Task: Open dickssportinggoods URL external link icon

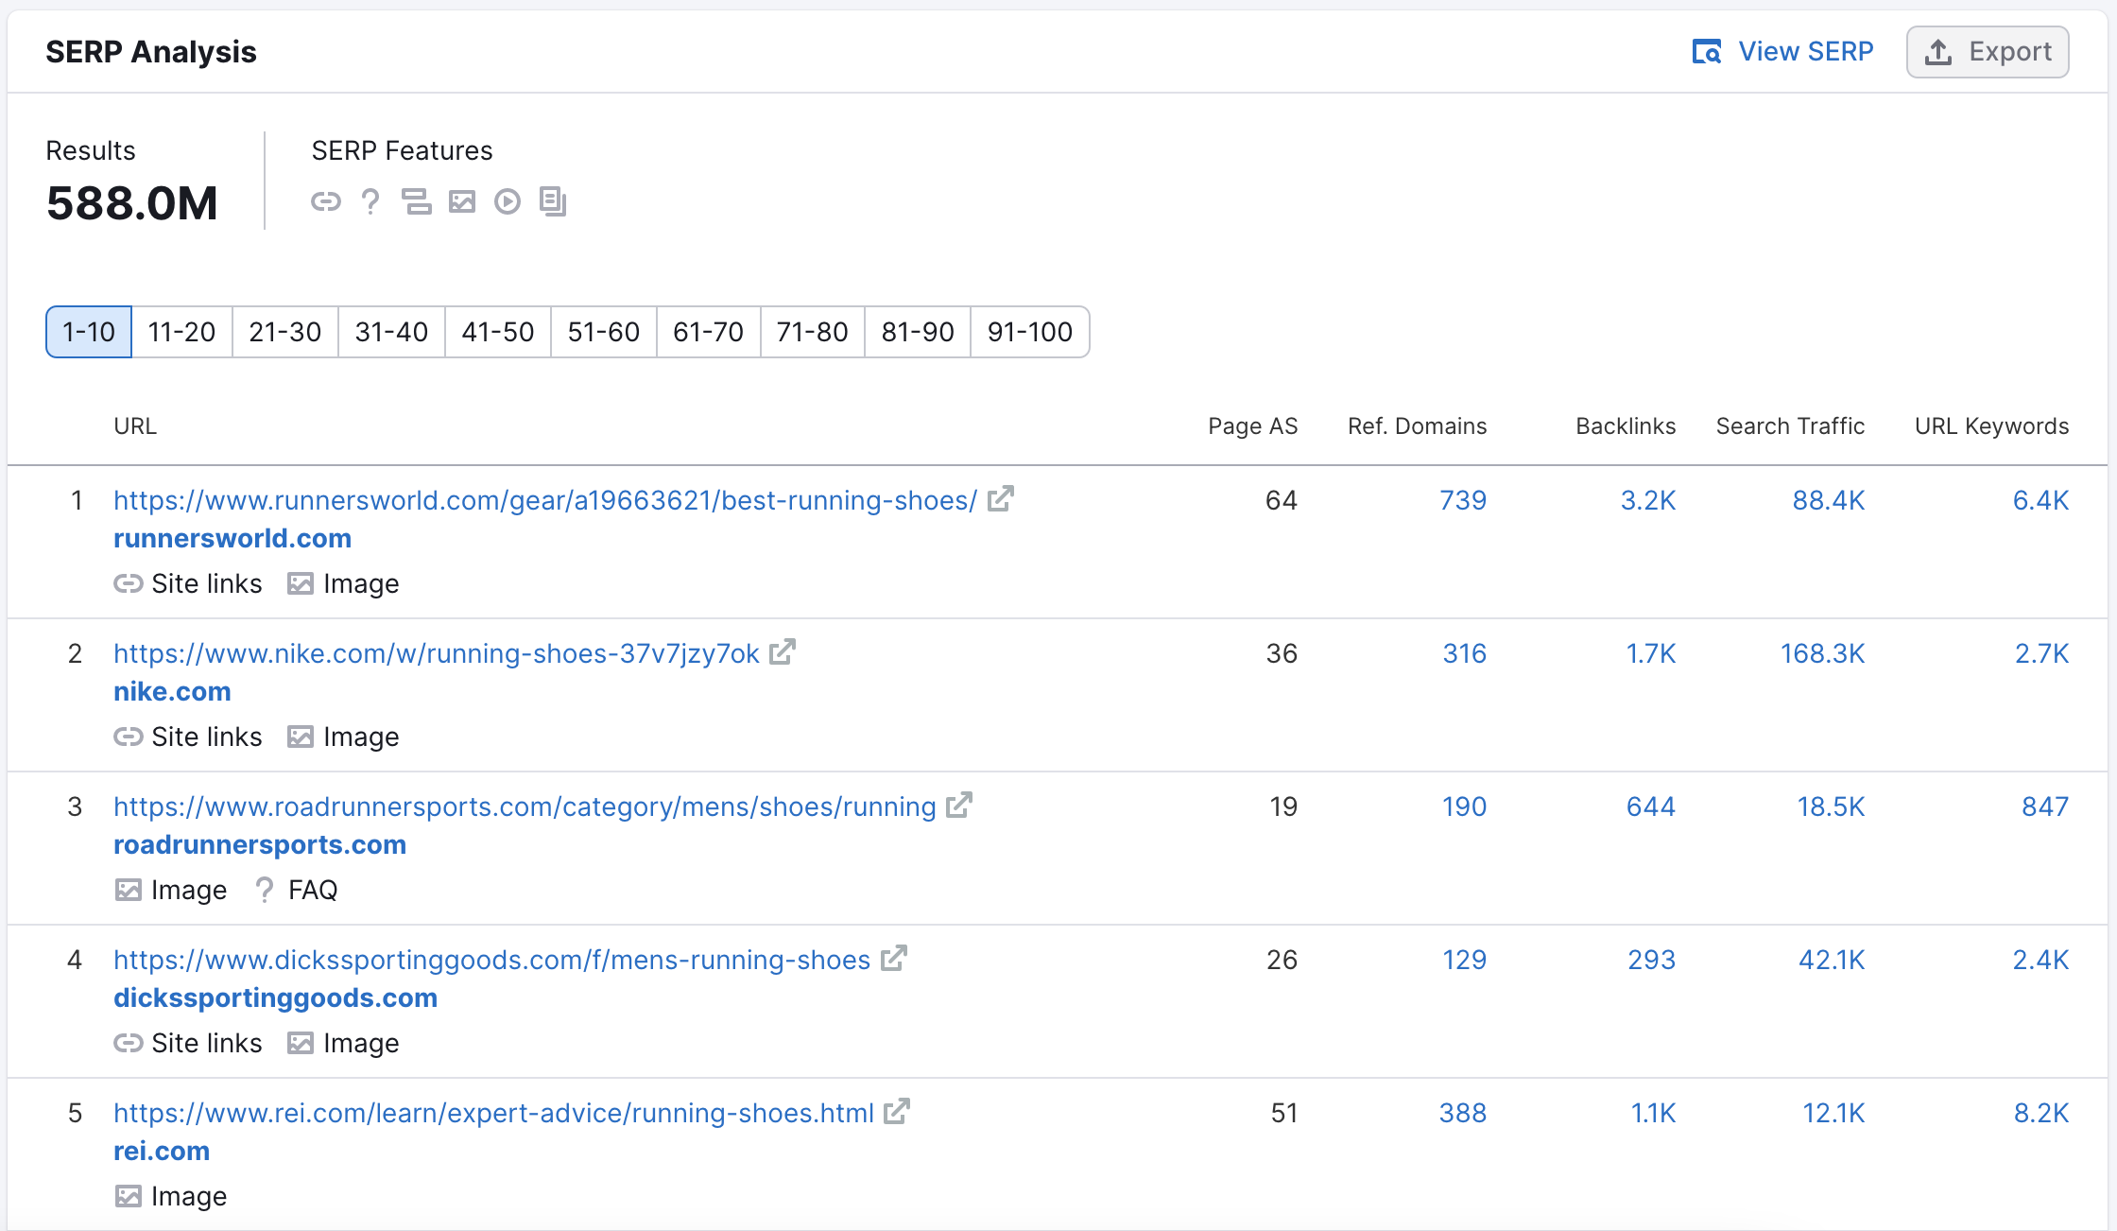Action: (894, 958)
